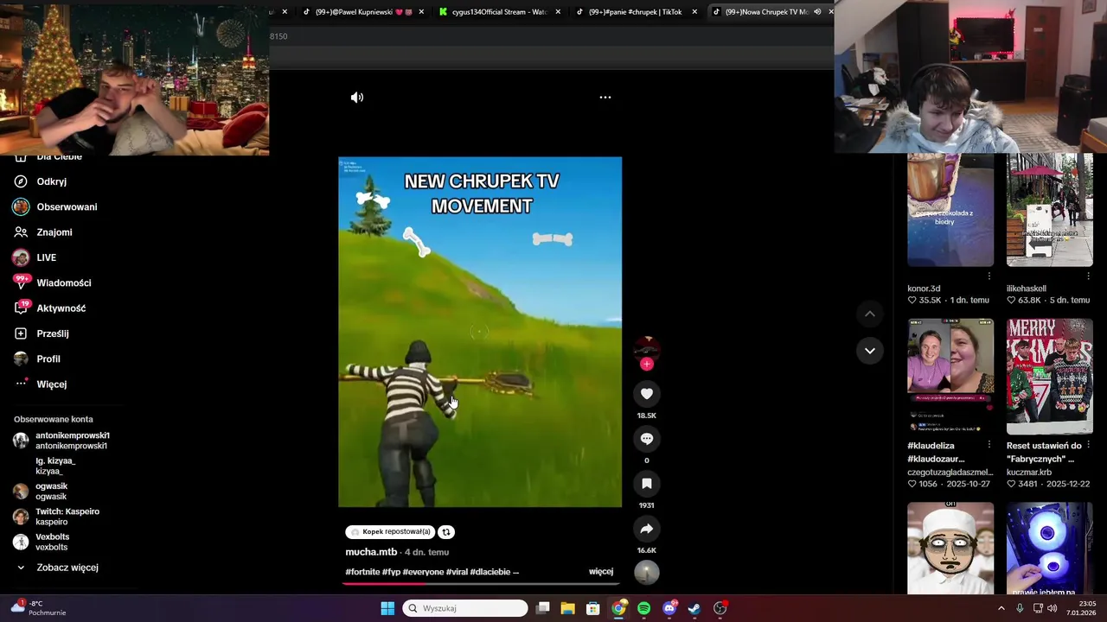Open Windows Start menu
This screenshot has width=1107, height=622.
[x=387, y=608]
